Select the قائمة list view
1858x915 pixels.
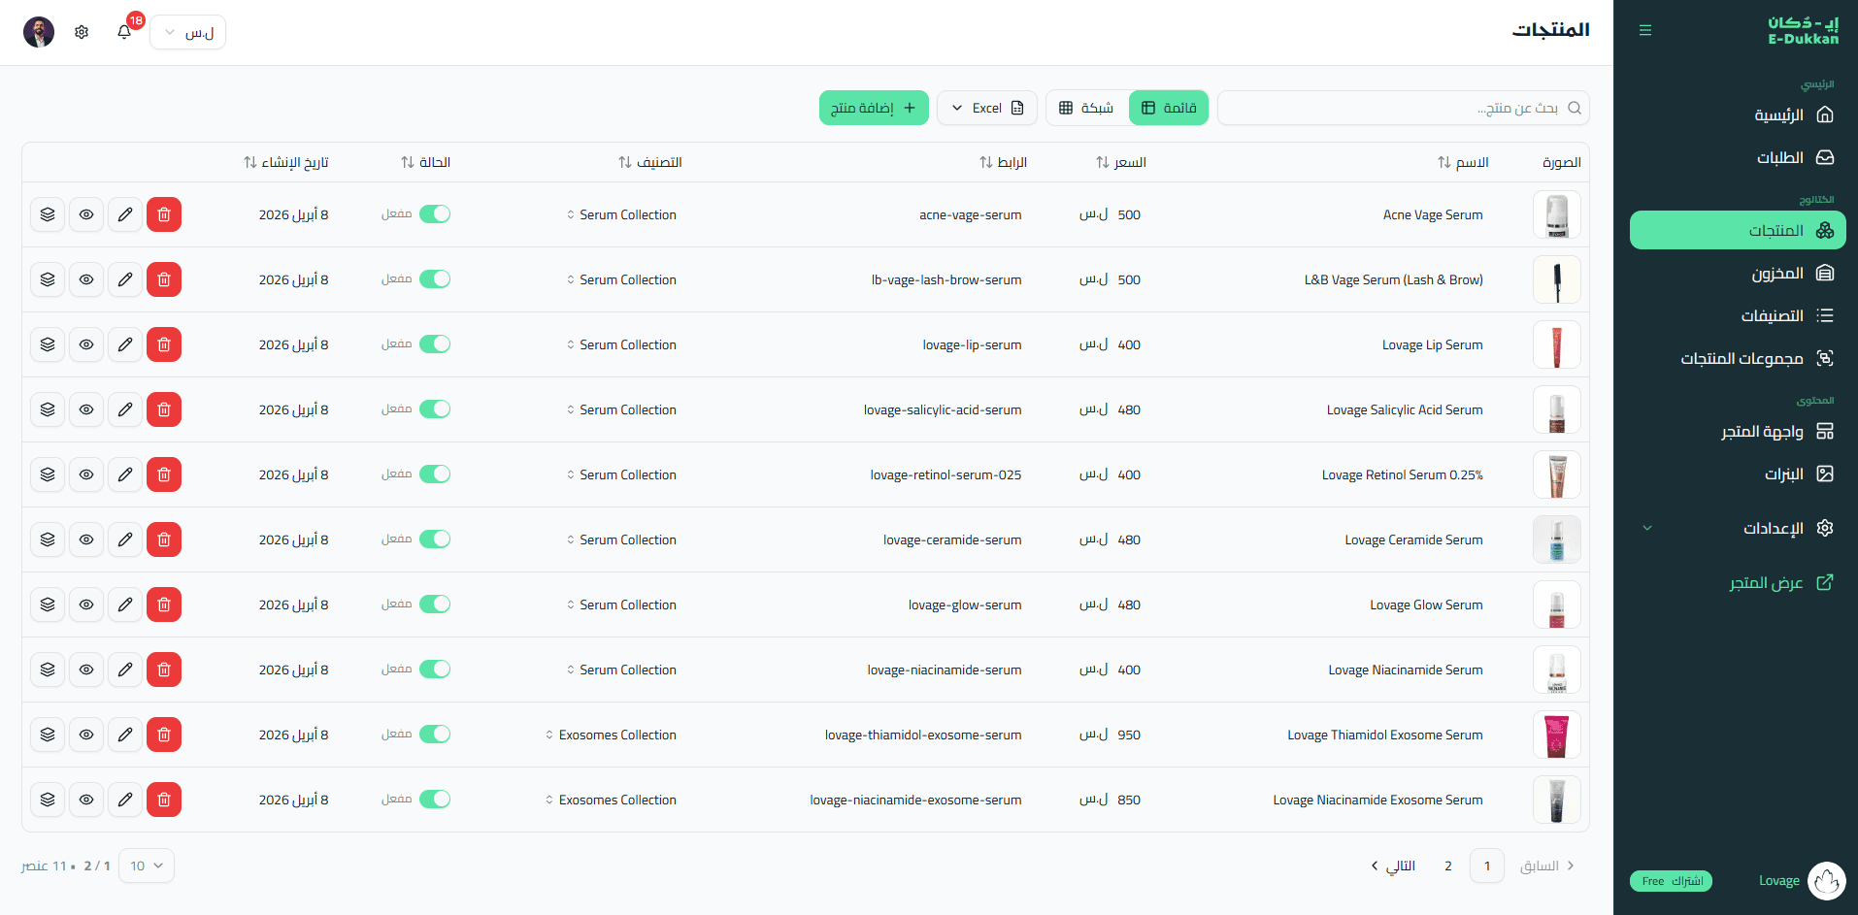1169,108
